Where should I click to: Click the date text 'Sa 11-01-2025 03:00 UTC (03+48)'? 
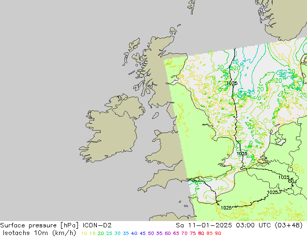pyautogui.click(x=239, y=225)
